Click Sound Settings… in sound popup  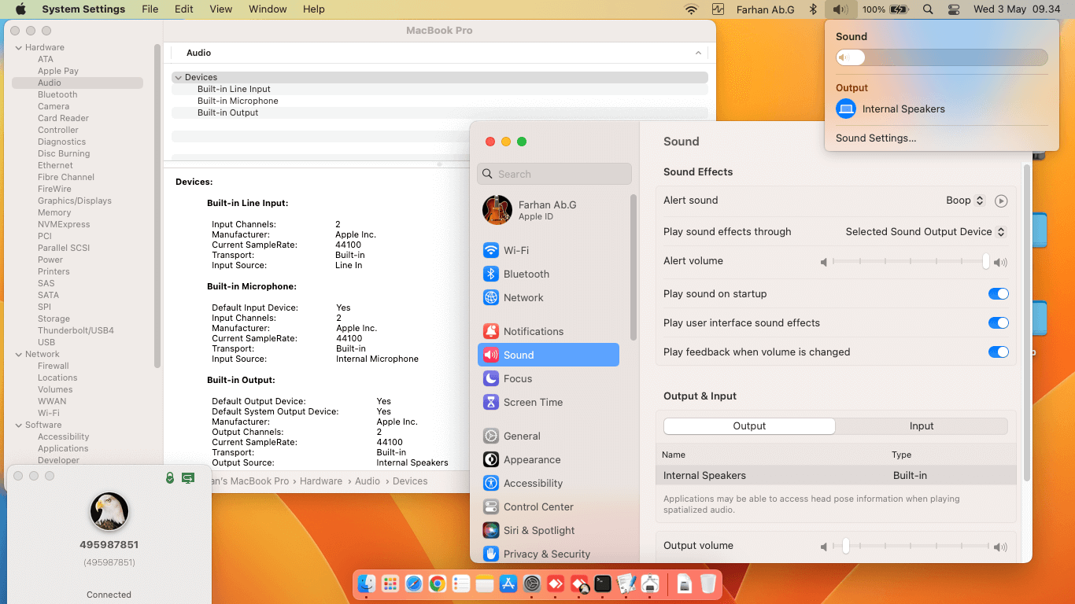click(x=875, y=138)
